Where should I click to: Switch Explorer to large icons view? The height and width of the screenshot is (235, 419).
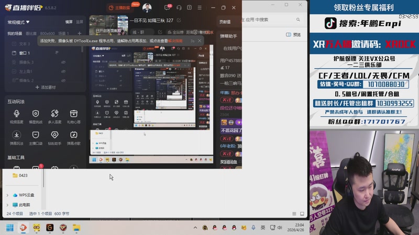coord(302,214)
